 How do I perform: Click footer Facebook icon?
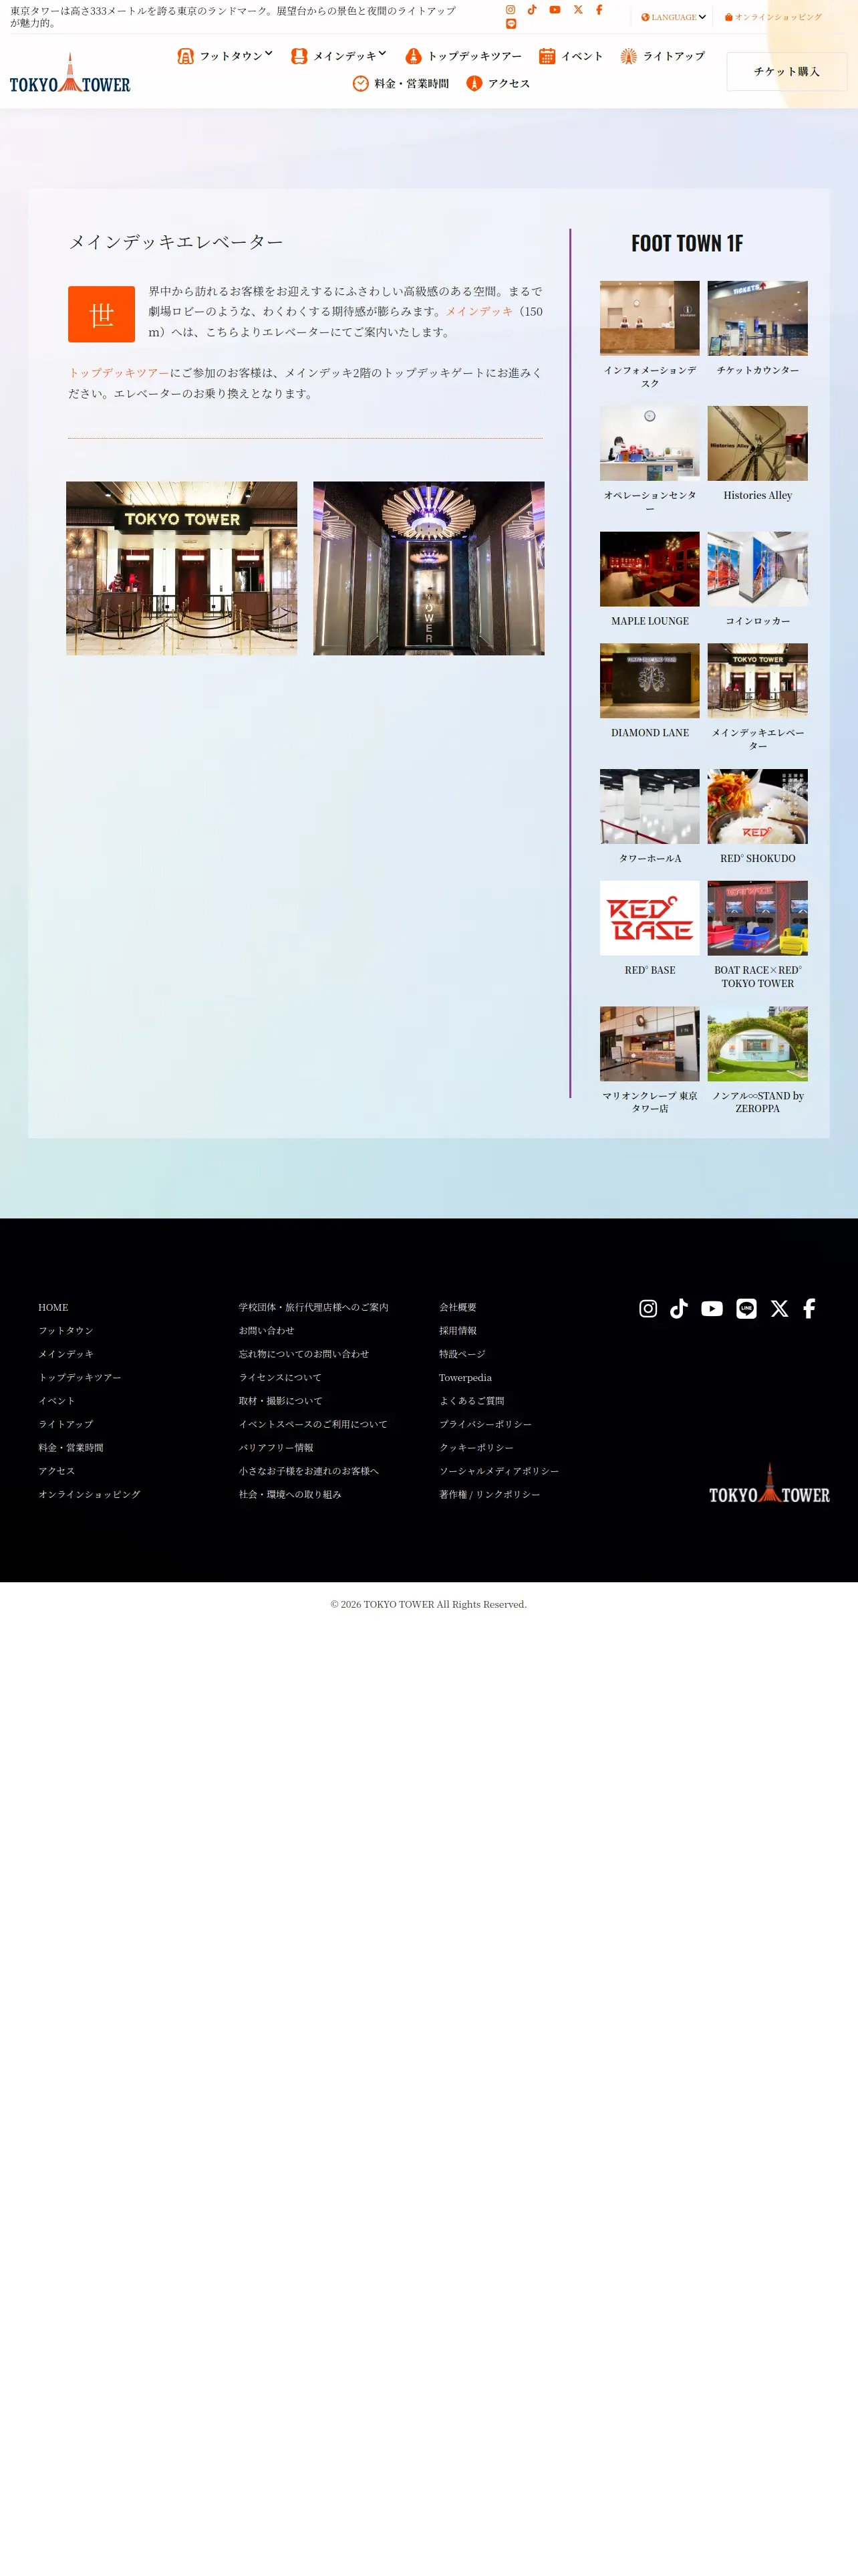click(x=809, y=1309)
